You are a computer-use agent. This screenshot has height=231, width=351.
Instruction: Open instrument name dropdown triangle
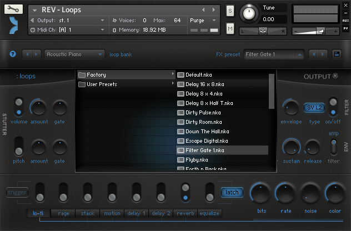pyautogui.click(x=34, y=11)
